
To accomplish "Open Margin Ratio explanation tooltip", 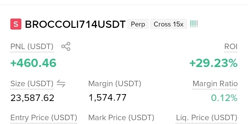I will 215,83.
